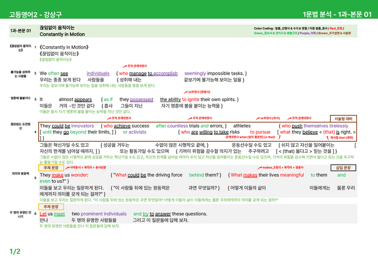The height and width of the screenshot is (267, 378).
Task: Click the Green color coding legend entry
Action: pos(276,33)
